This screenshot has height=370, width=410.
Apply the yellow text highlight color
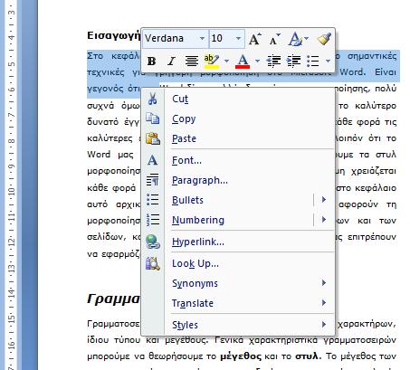point(212,62)
